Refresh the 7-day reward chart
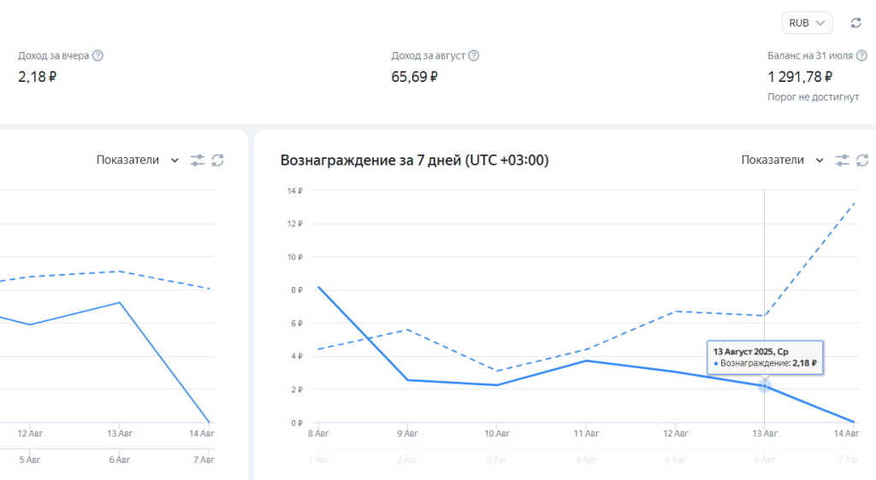 (862, 161)
